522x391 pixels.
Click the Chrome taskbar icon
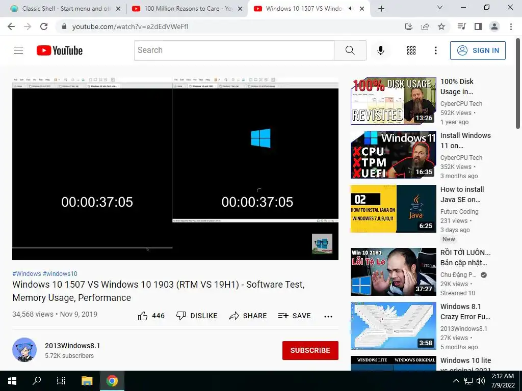click(x=112, y=381)
